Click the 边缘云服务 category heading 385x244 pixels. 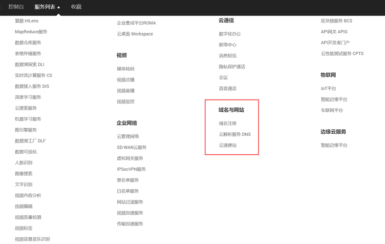coord(333,132)
